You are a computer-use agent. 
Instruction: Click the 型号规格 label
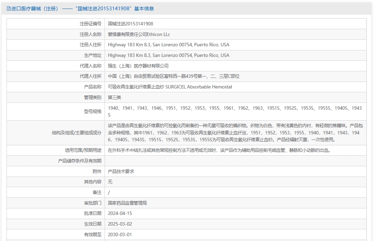(x=93, y=111)
